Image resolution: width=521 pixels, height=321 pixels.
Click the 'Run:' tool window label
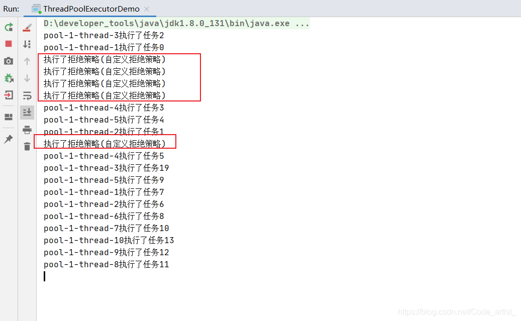(11, 9)
